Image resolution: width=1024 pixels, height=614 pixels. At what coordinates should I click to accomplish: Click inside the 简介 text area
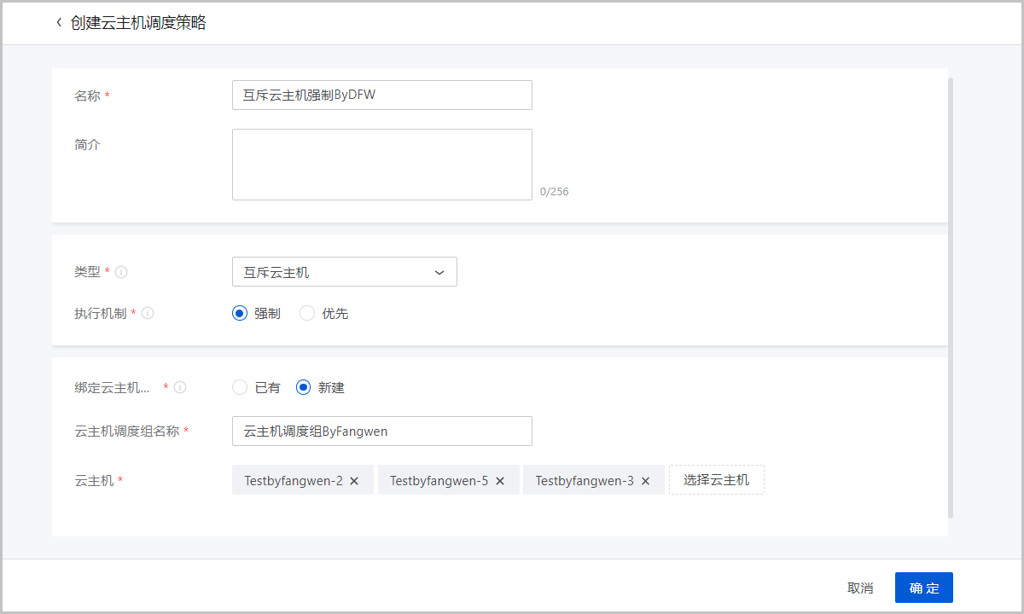coord(381,165)
